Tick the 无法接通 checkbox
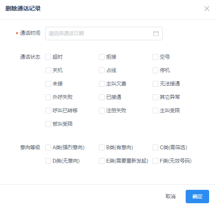215x207 pixels. click(x=155, y=84)
